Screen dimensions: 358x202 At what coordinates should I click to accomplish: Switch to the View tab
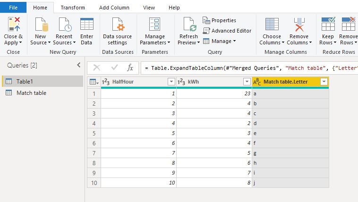[149, 8]
